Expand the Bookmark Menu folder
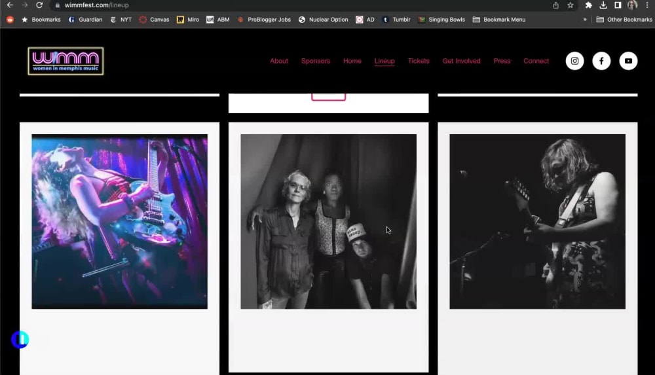Viewport: 655px width, 375px height. click(499, 20)
